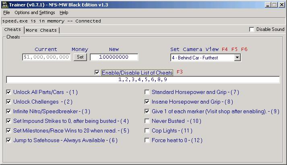Click the trainer app icon in title bar
Image resolution: width=287 pixels, height=165 pixels.
click(x=4, y=4)
